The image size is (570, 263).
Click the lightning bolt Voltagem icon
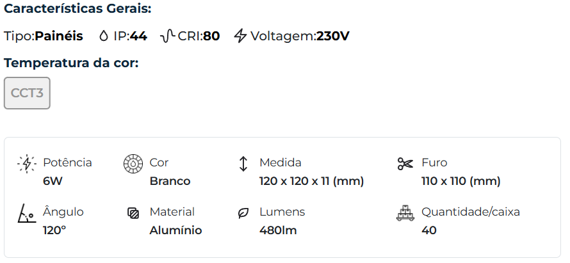pyautogui.click(x=240, y=36)
